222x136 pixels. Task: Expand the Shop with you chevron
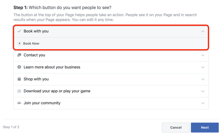click(x=203, y=79)
